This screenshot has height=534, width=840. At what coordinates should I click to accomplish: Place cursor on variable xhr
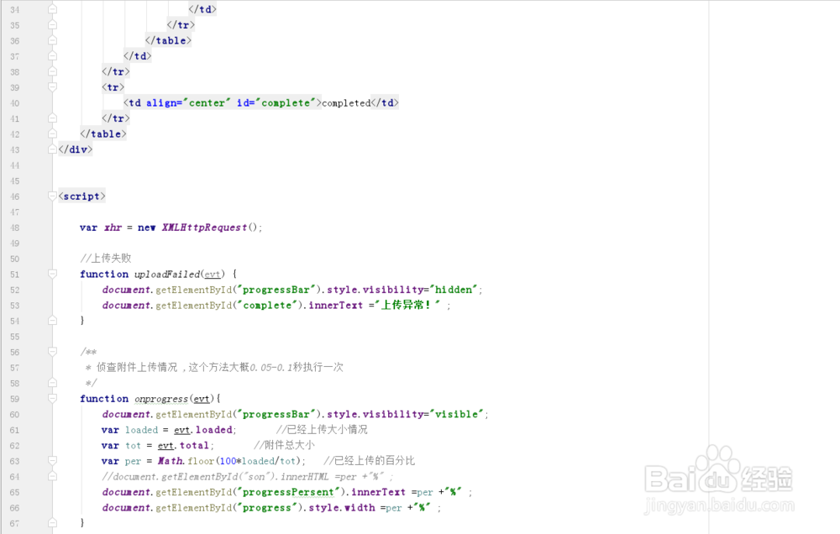[113, 228]
